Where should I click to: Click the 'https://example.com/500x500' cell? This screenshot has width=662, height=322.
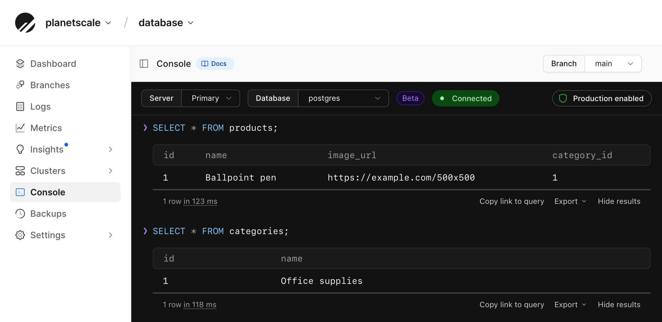point(401,178)
